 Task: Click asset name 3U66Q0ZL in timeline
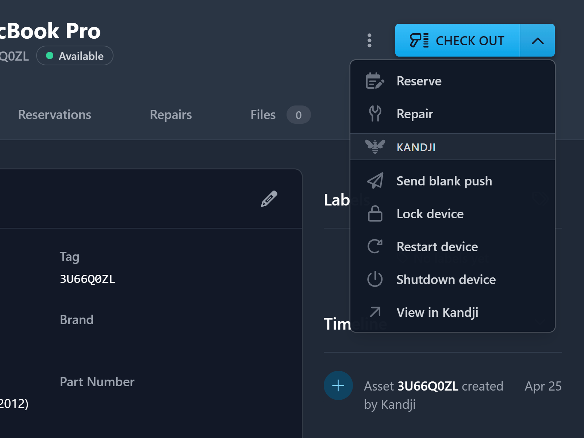tap(428, 386)
